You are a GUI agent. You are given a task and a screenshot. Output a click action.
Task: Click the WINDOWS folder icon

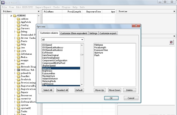(x=15, y=16)
